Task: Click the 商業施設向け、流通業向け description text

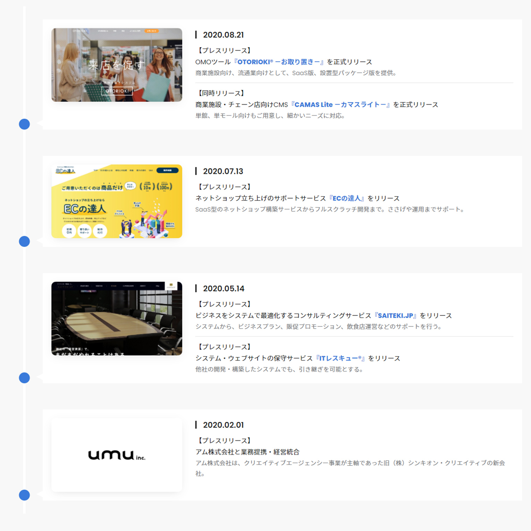Action: [x=296, y=73]
